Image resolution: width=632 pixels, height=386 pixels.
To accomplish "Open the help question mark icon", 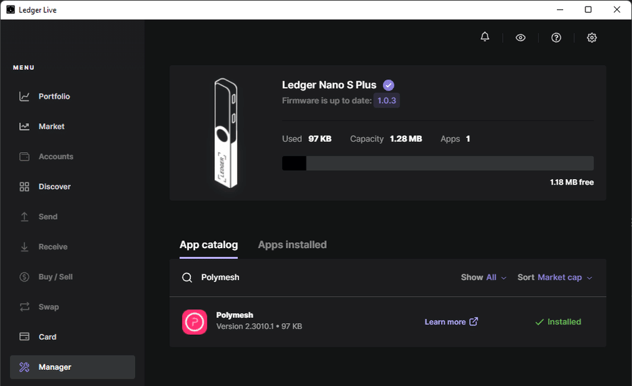I will [x=556, y=38].
